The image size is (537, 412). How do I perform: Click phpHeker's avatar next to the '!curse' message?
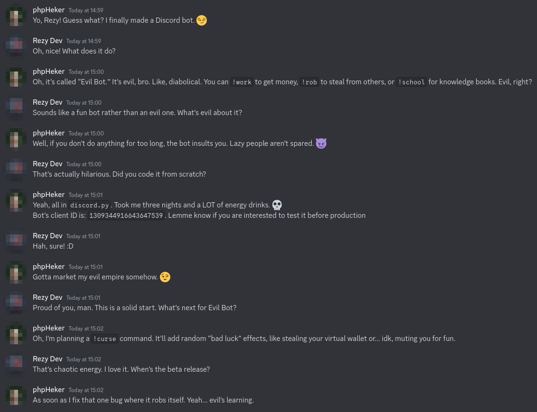click(x=16, y=334)
